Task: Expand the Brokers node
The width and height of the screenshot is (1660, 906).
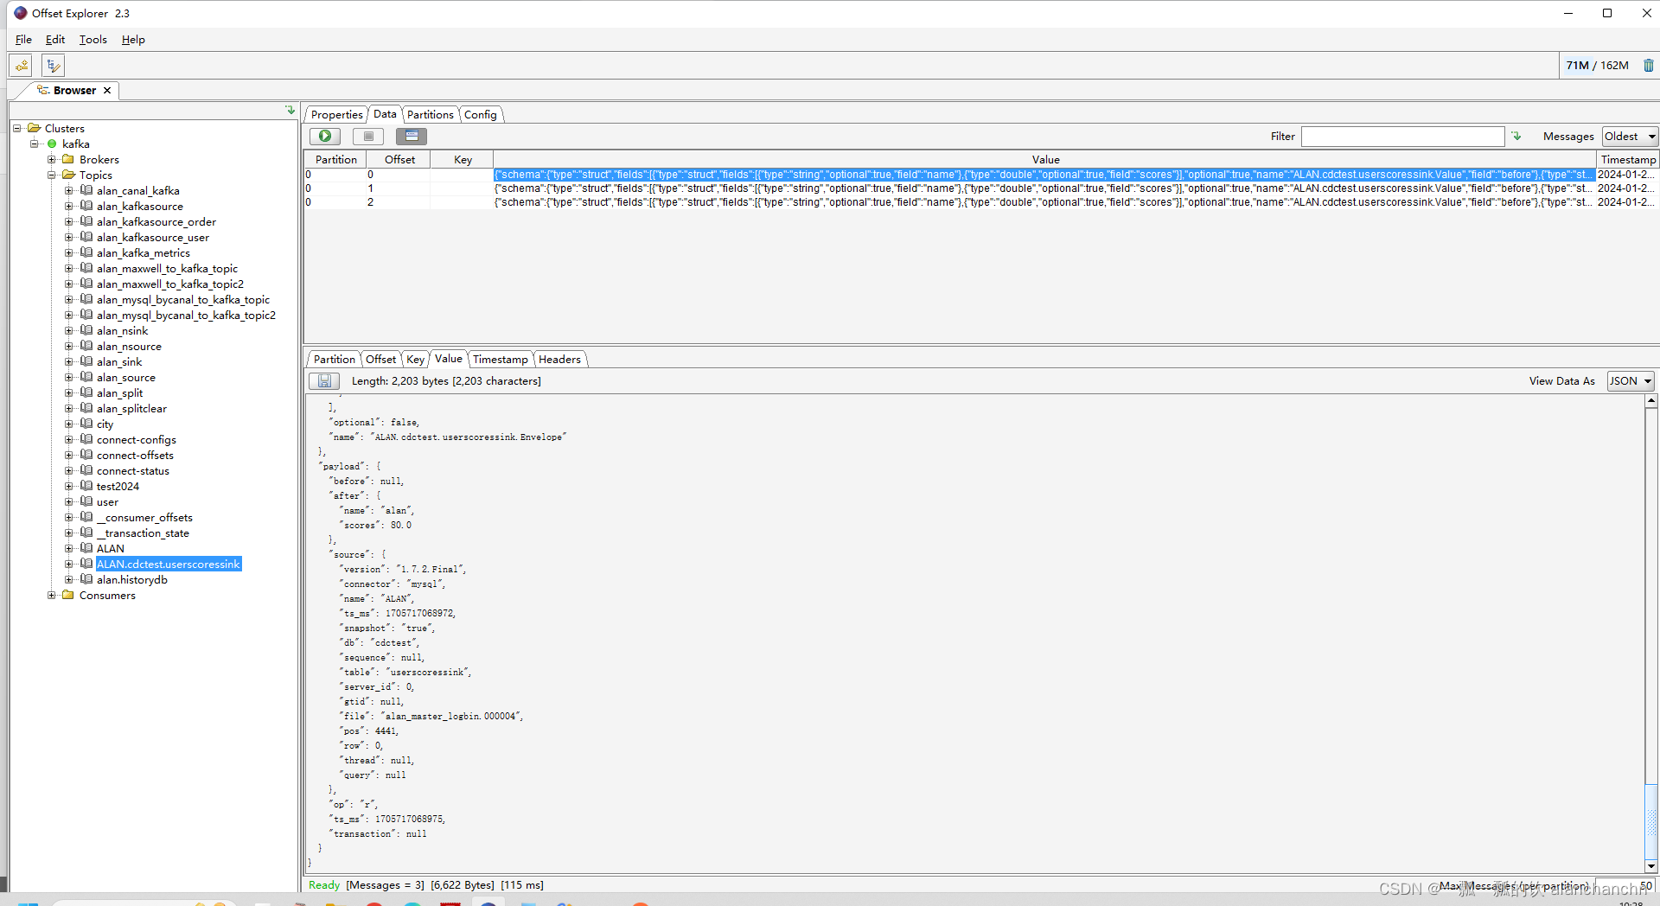Action: pyautogui.click(x=51, y=160)
